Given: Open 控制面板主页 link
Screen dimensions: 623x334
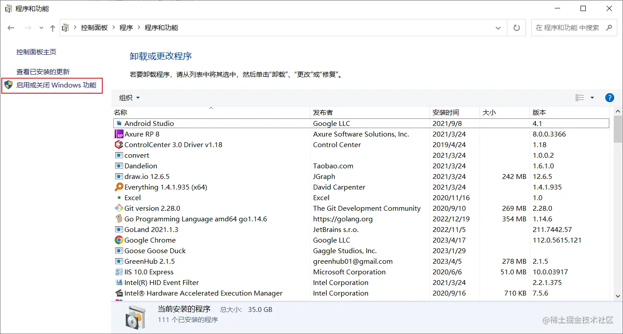Looking at the screenshot, I should click(36, 52).
